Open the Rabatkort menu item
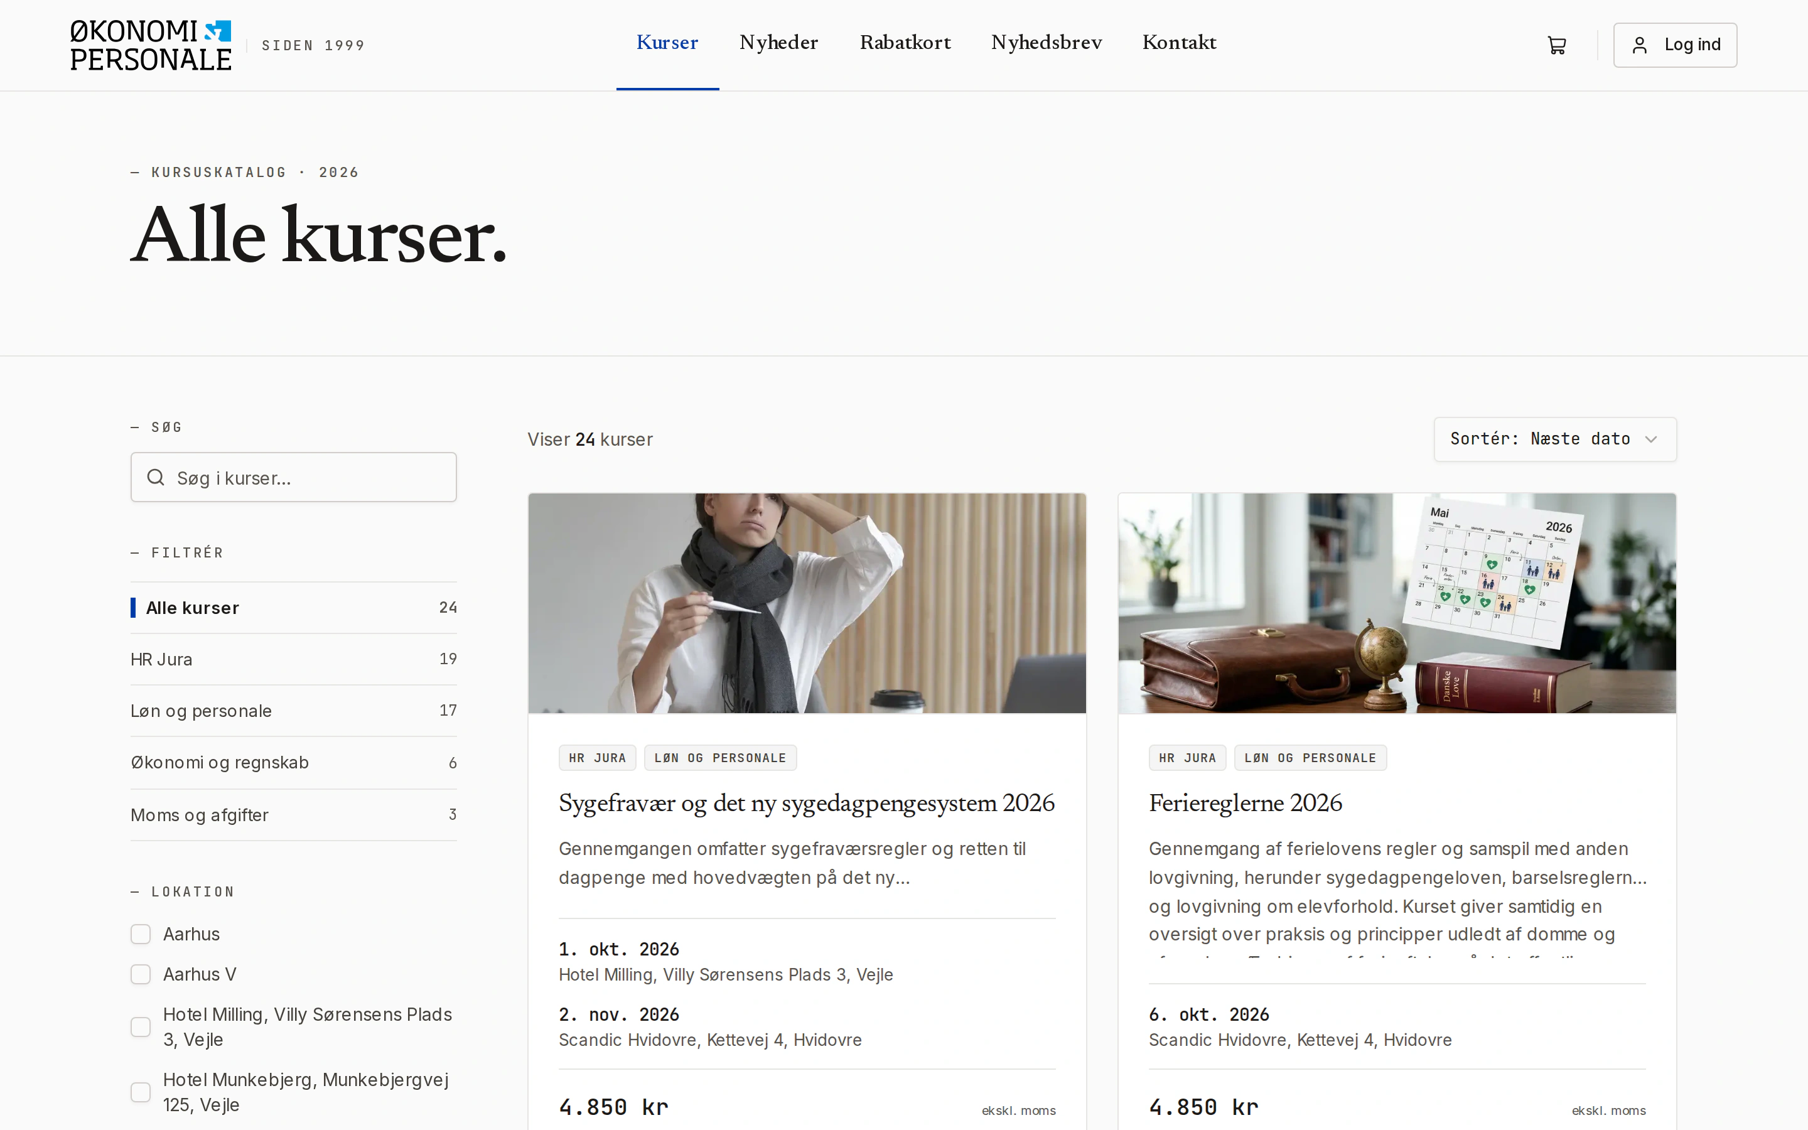1808x1130 pixels. click(x=905, y=43)
